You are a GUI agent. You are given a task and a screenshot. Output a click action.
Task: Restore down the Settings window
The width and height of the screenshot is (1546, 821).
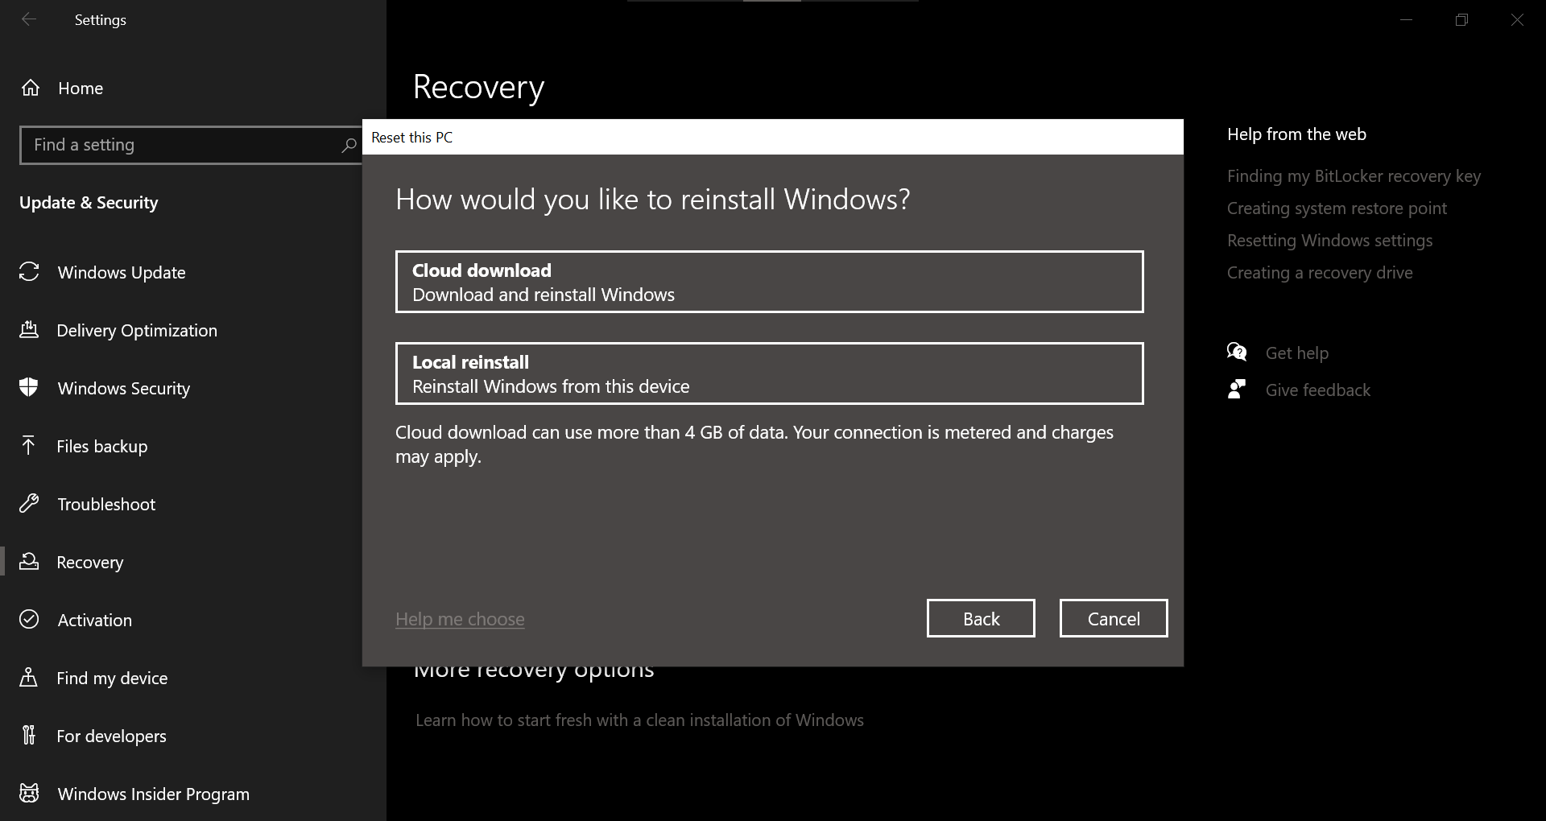[x=1462, y=19]
